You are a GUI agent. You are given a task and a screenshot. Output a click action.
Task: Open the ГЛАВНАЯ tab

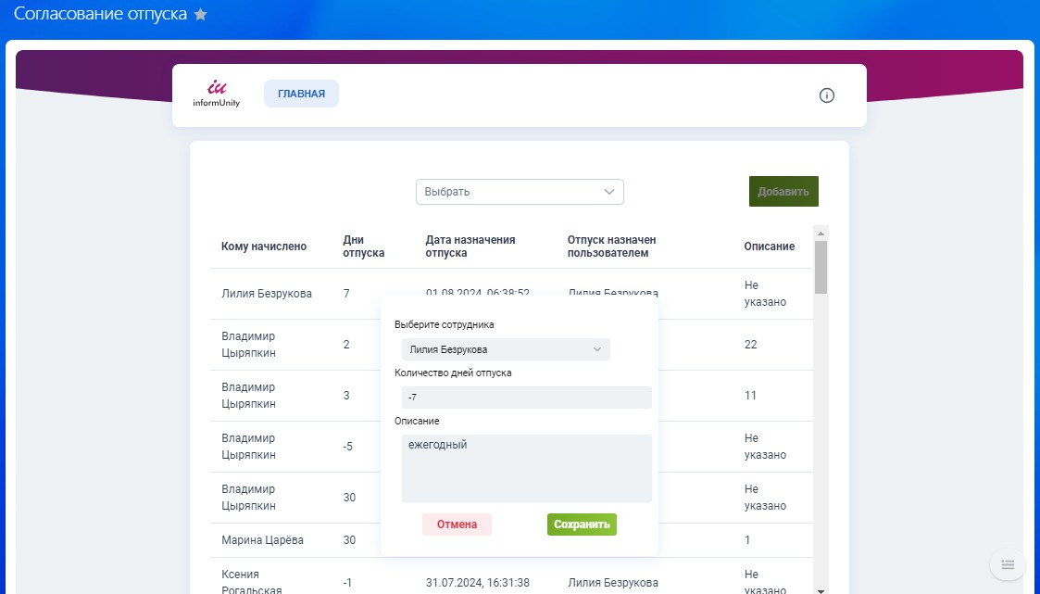coord(301,94)
